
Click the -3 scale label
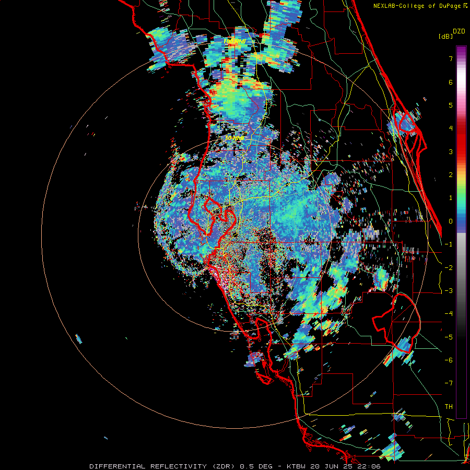(449, 291)
